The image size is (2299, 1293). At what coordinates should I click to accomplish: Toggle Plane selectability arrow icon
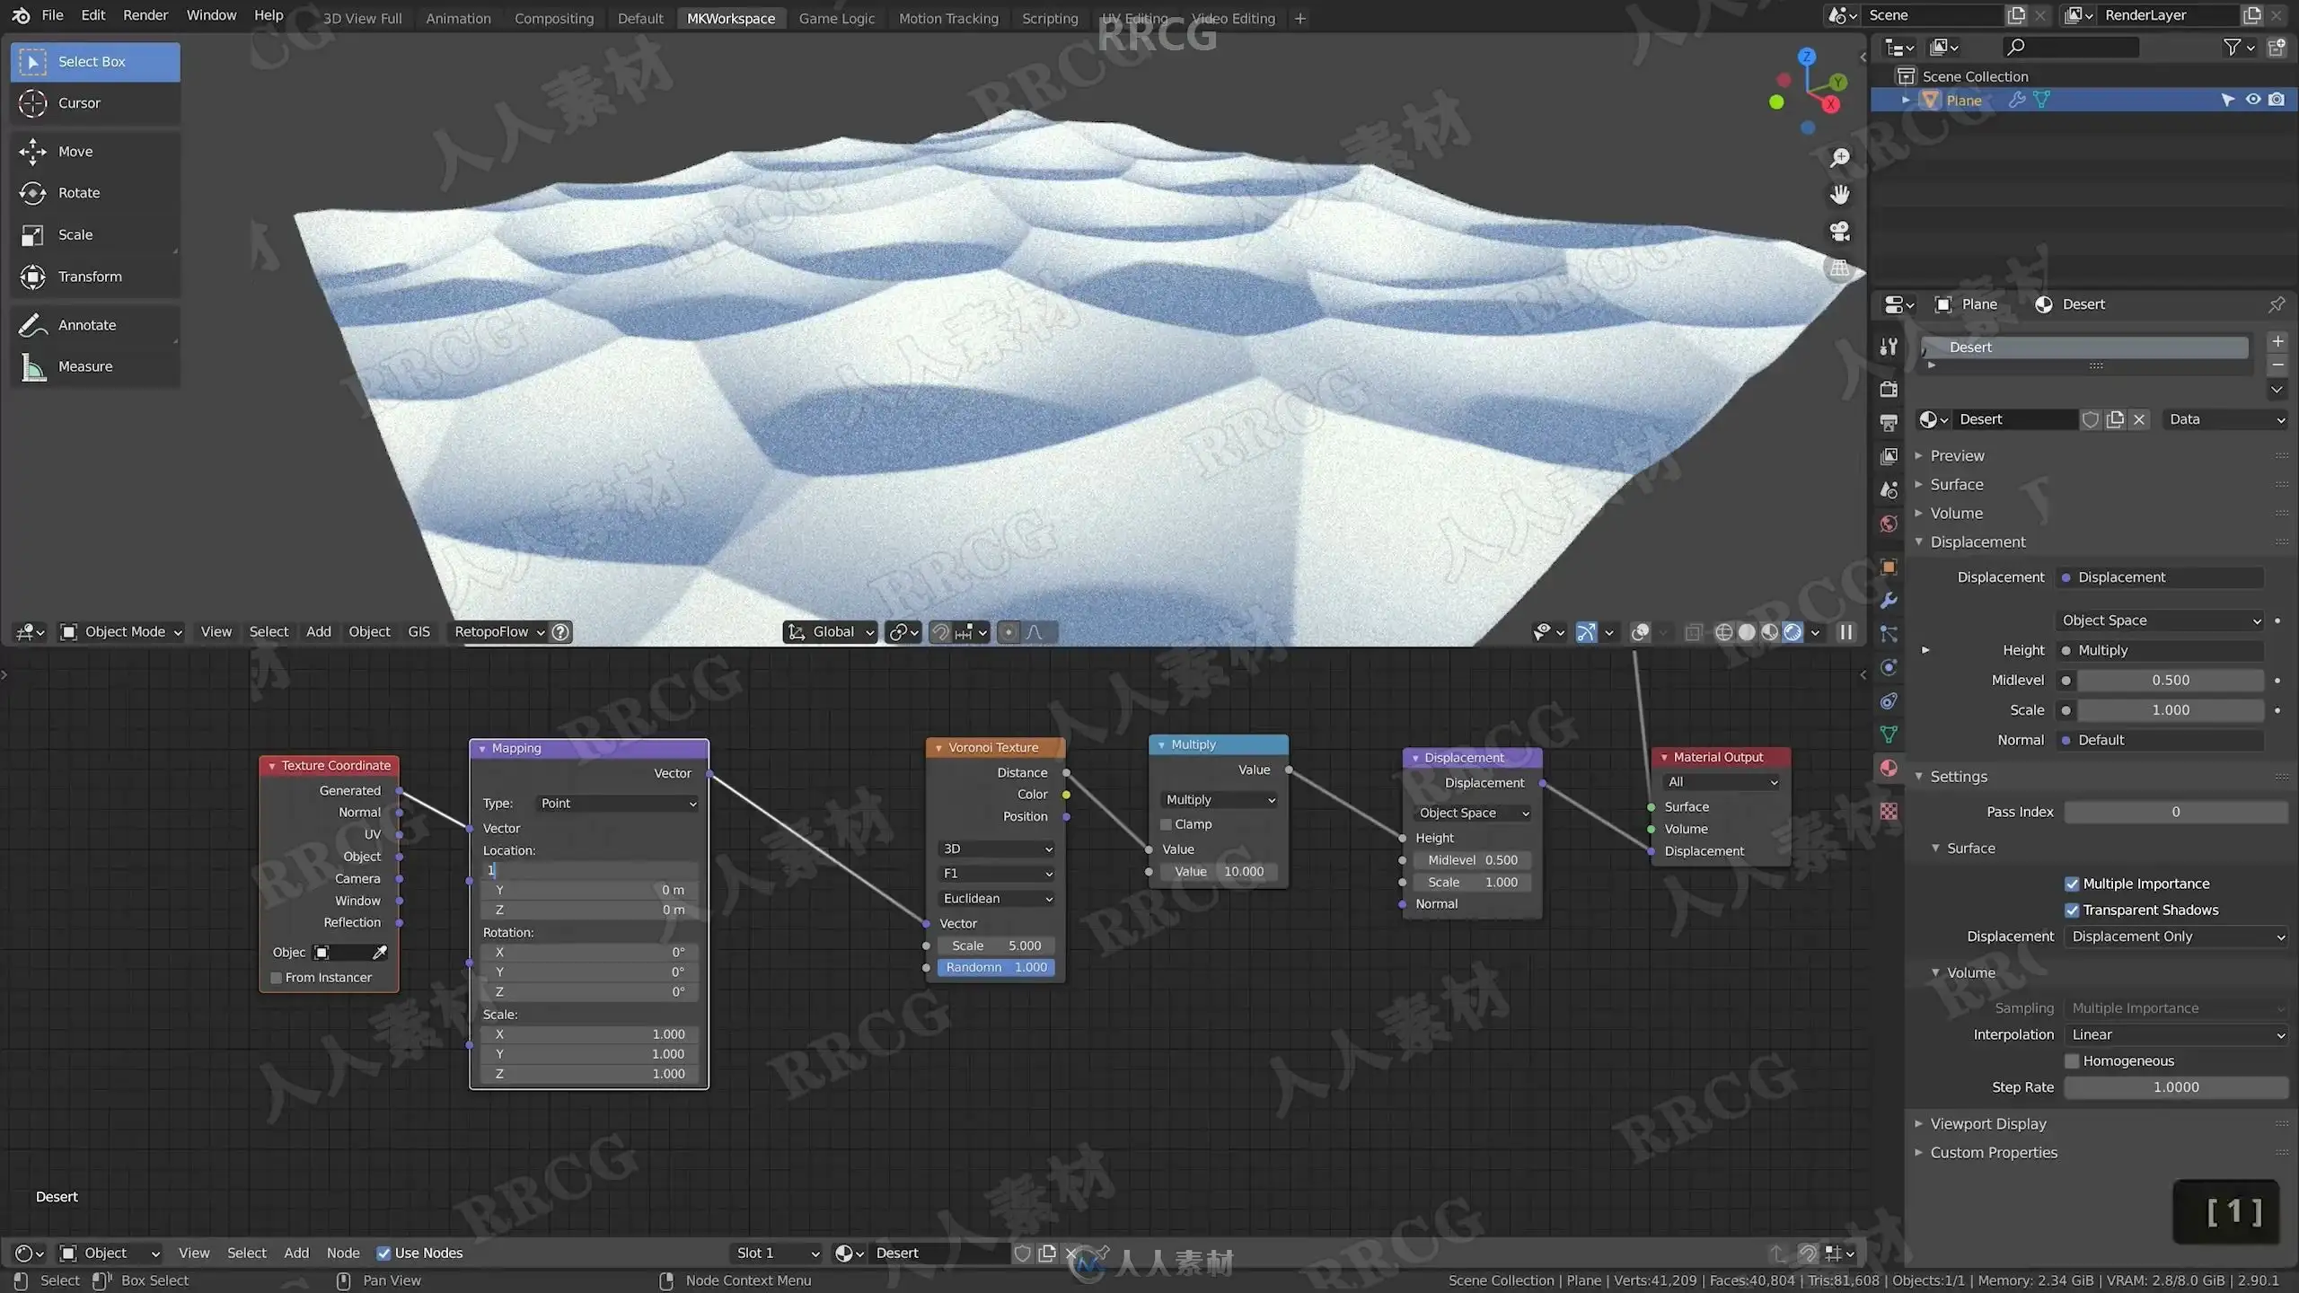[2228, 100]
